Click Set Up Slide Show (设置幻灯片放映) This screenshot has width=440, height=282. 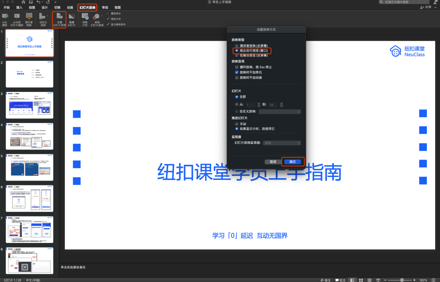click(x=60, y=19)
